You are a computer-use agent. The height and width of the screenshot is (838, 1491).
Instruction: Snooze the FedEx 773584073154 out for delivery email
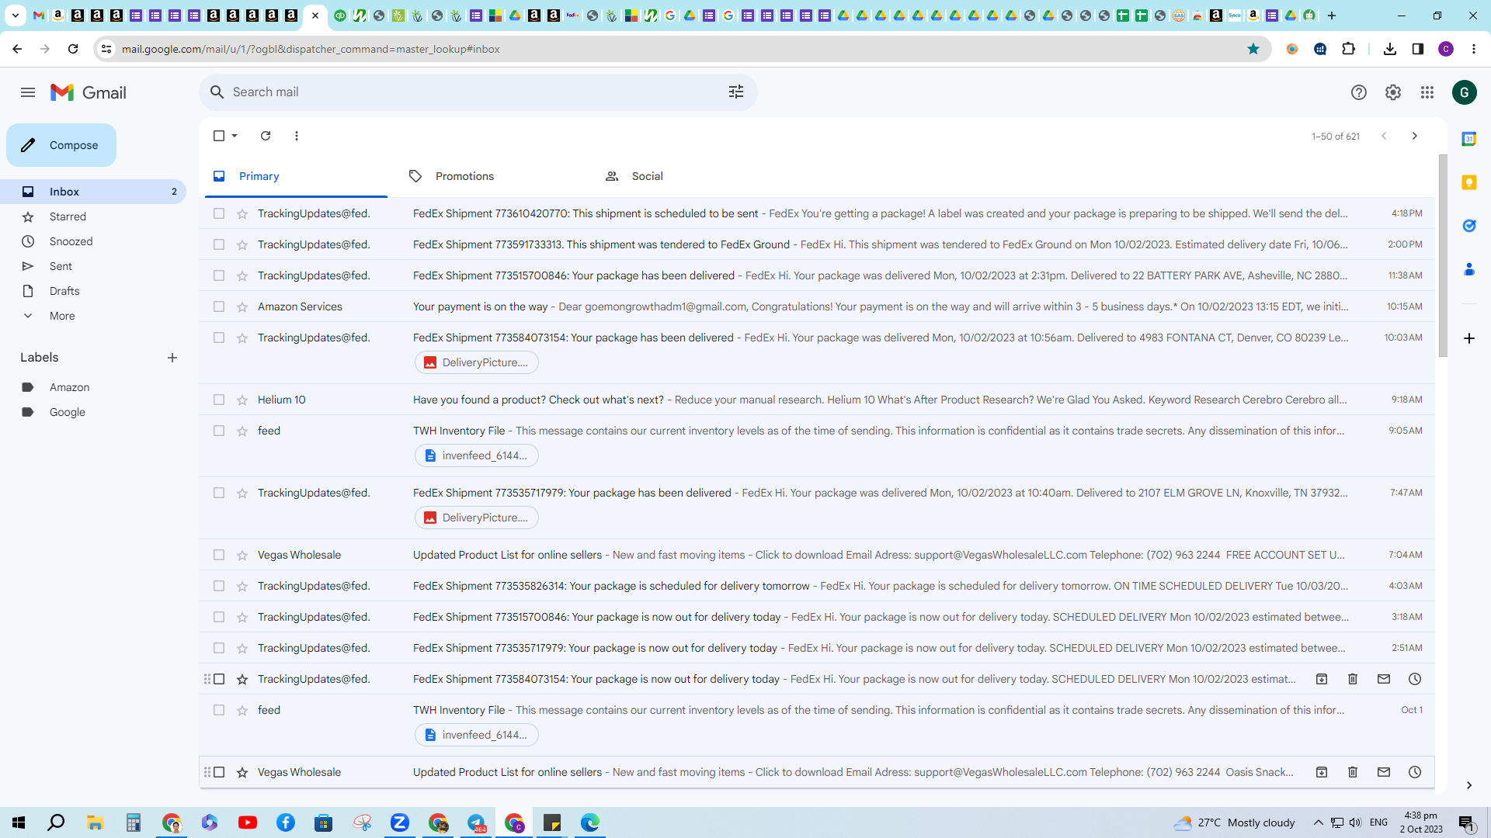click(x=1415, y=679)
